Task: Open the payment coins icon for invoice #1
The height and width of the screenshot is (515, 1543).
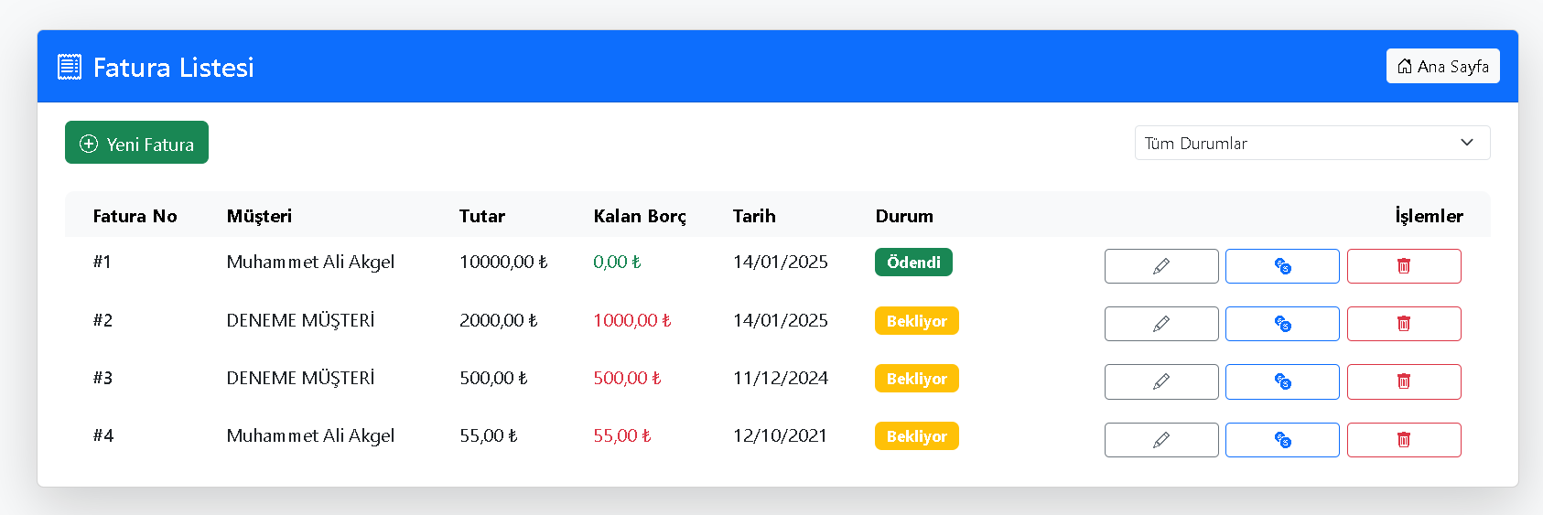Action: coord(1282,266)
